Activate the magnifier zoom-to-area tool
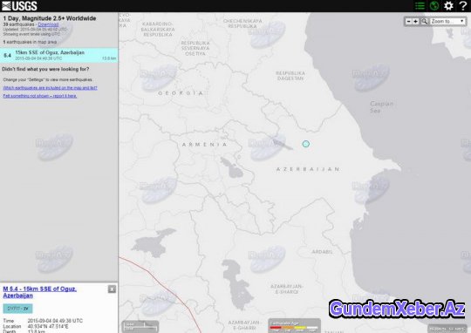471x333 pixels. tap(424, 21)
